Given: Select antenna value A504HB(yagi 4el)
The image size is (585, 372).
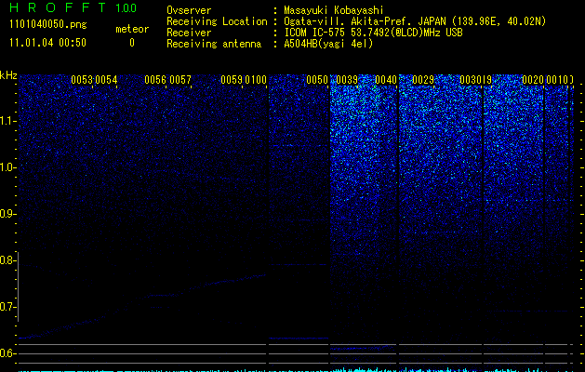Looking at the screenshot, I should [x=328, y=44].
